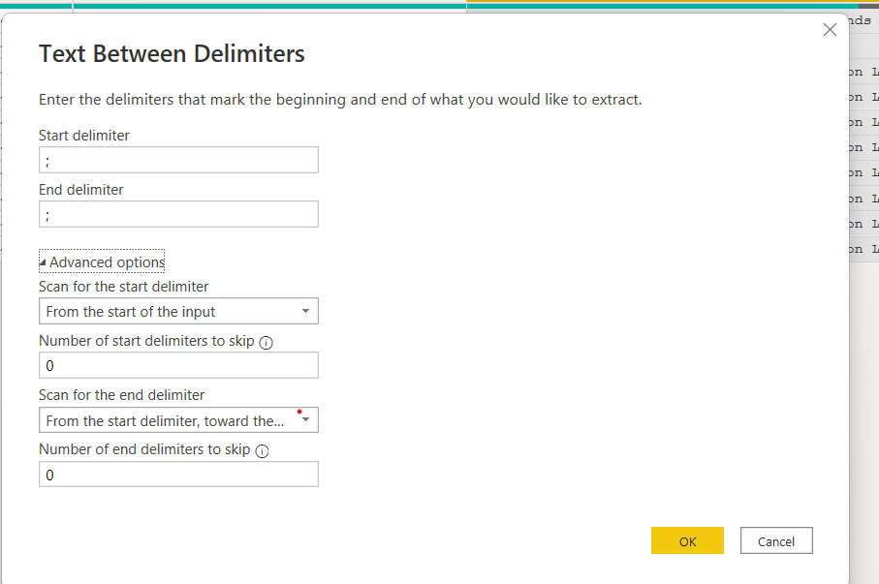Confirm with the OK button

click(687, 540)
